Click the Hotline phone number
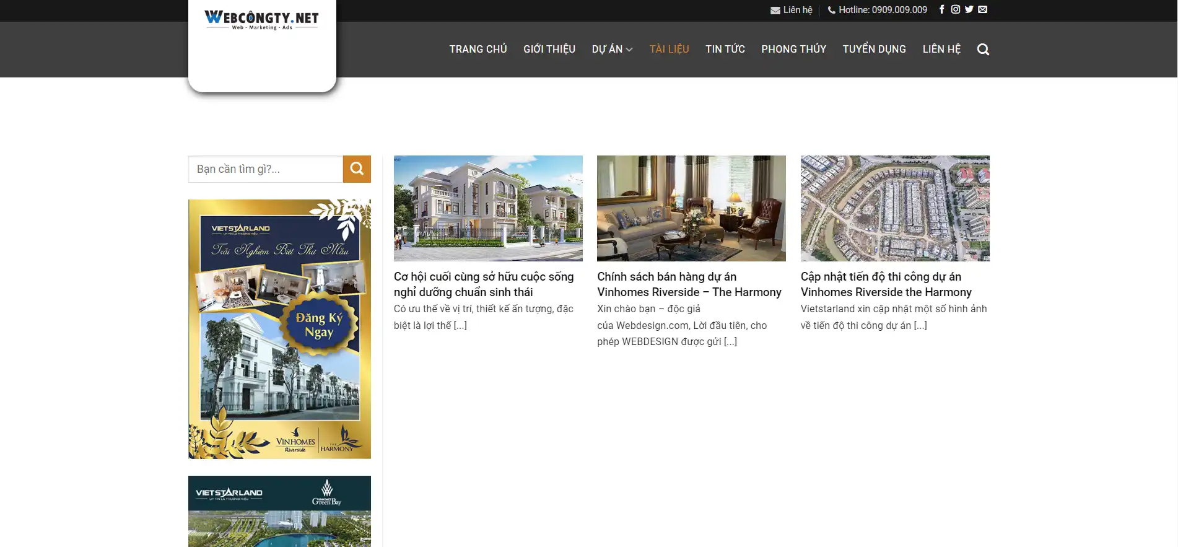 [878, 10]
